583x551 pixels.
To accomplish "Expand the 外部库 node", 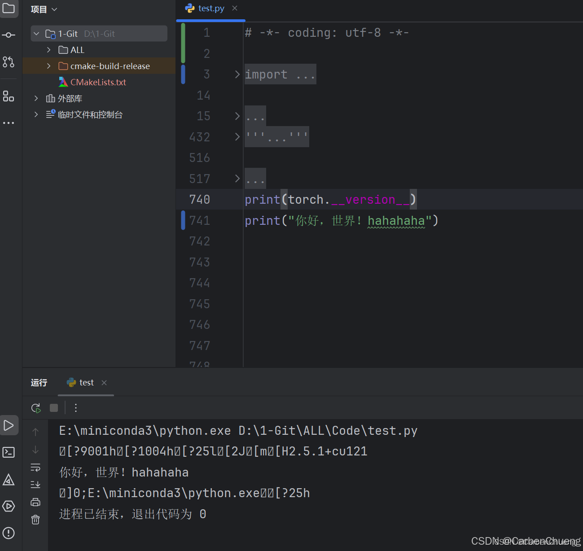I will pos(36,98).
